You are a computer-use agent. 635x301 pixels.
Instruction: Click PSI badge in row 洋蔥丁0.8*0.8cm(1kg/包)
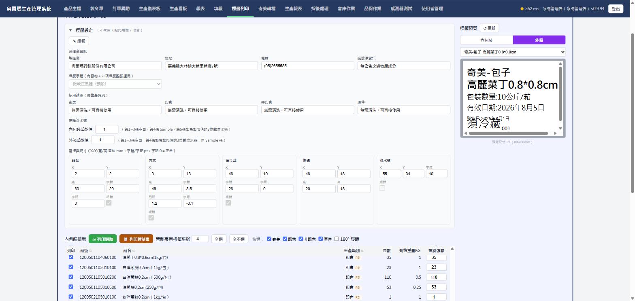pyautogui.click(x=358, y=258)
